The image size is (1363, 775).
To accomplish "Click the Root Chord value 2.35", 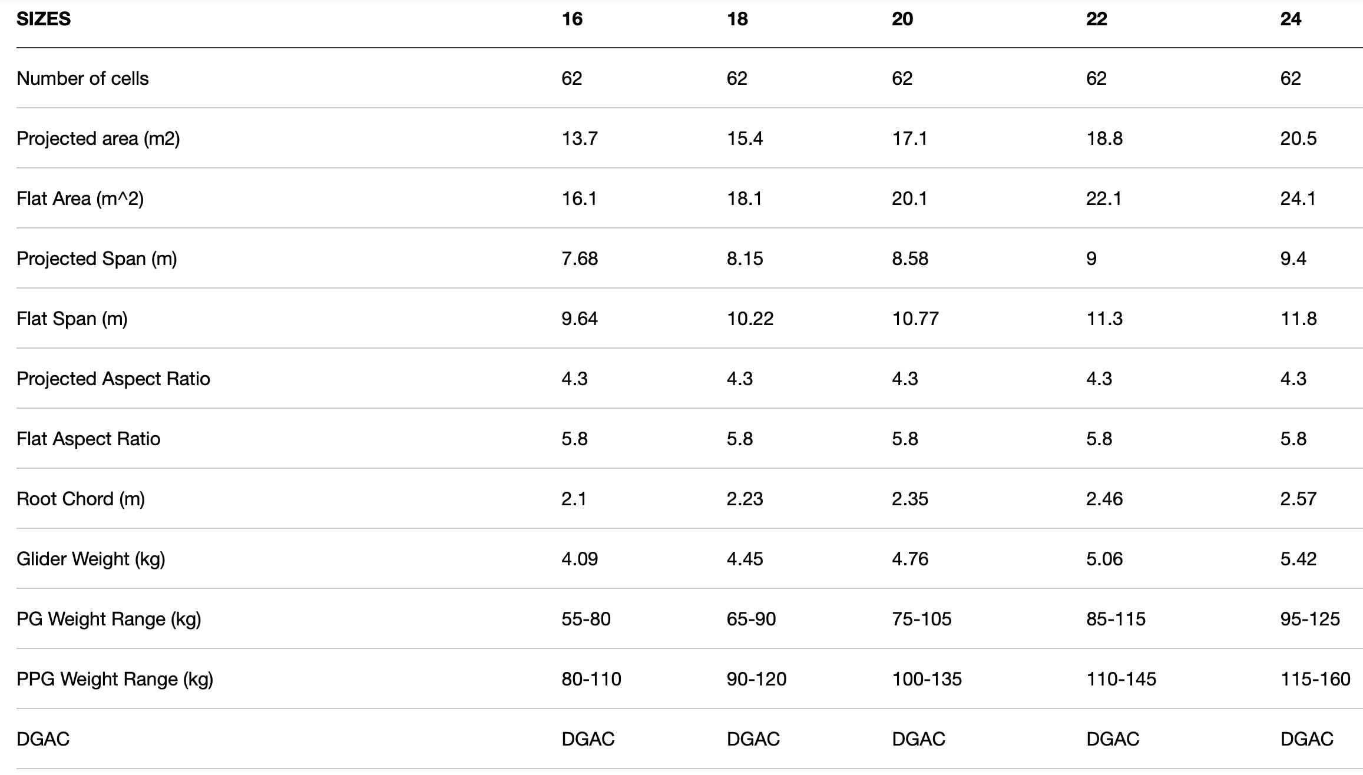I will [x=910, y=499].
